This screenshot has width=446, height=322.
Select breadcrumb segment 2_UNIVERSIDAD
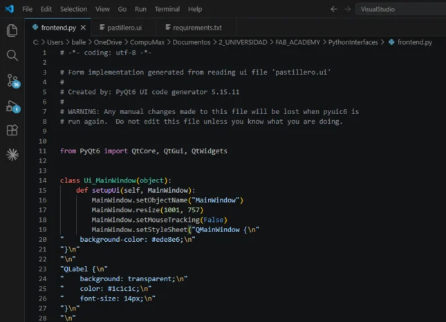coord(243,42)
